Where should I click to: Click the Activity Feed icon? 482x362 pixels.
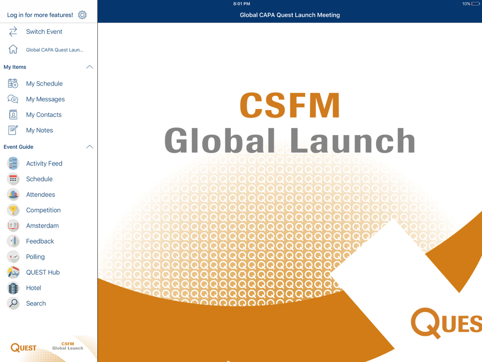tap(13, 164)
